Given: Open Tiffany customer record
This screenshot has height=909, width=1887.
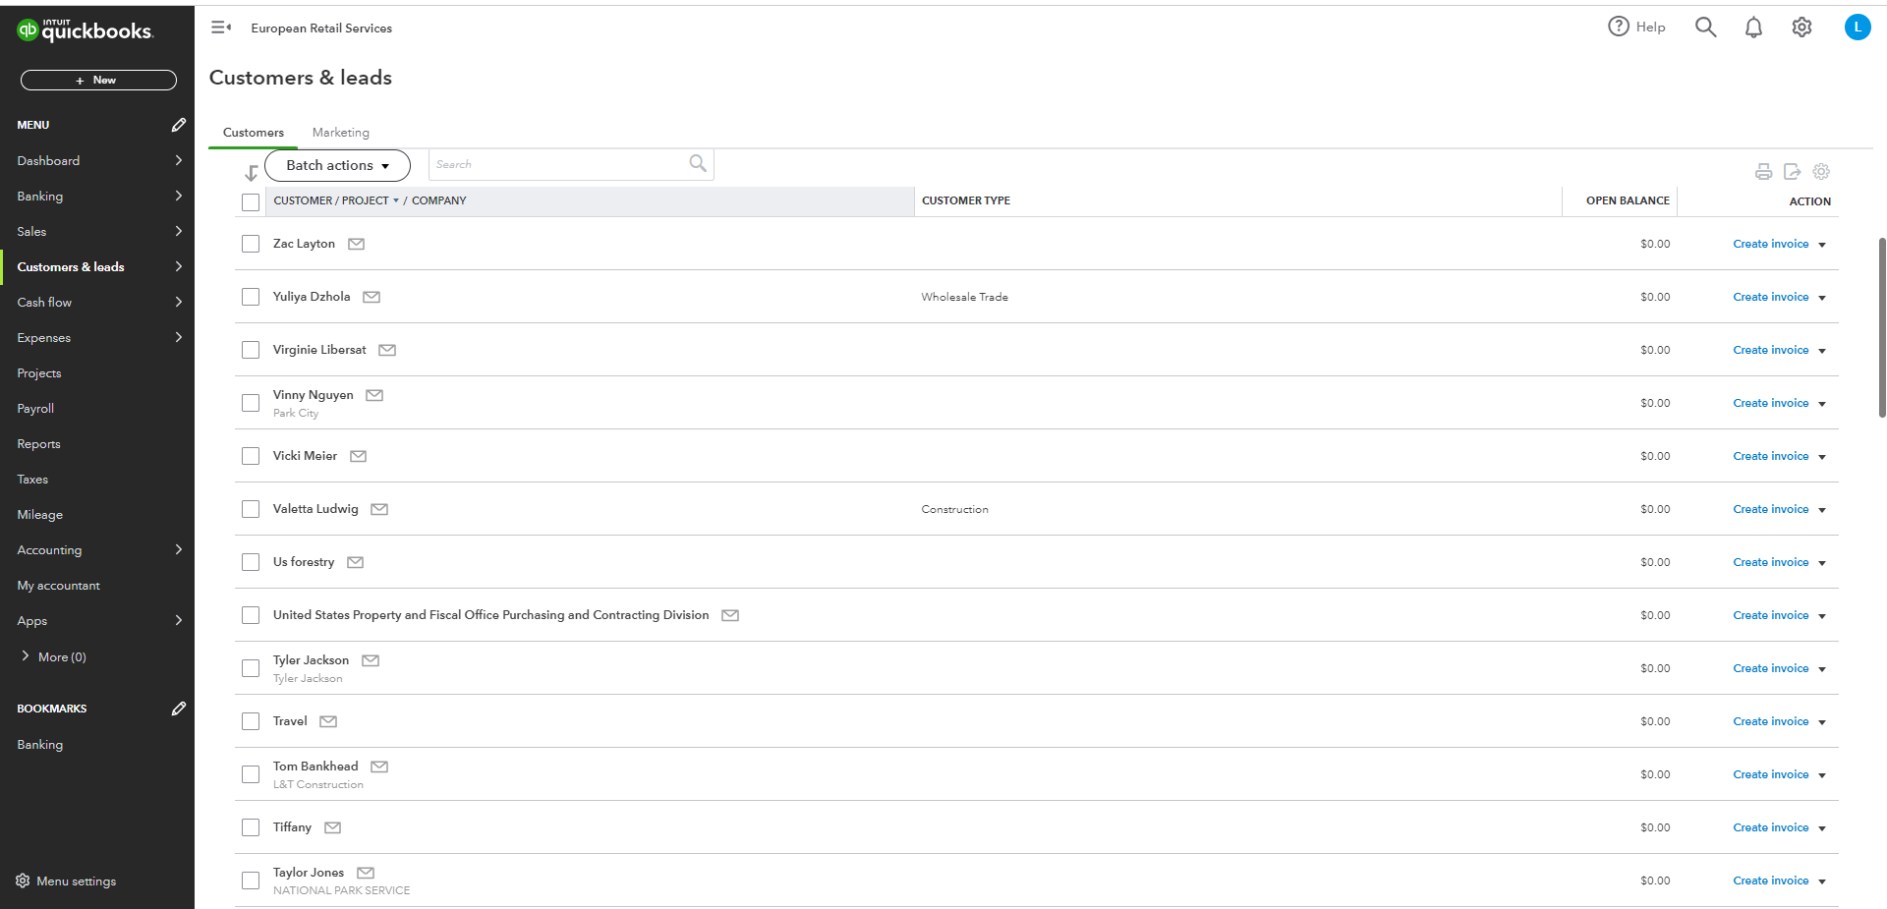Looking at the screenshot, I should click(292, 827).
